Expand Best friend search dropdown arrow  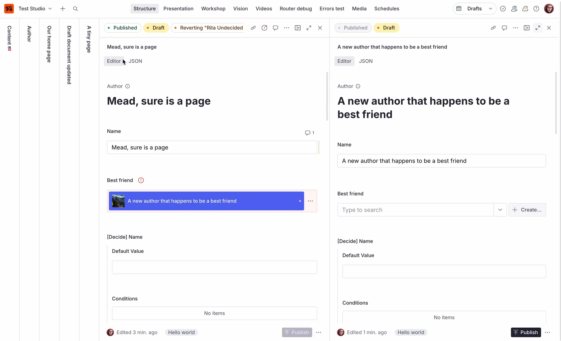click(500, 210)
